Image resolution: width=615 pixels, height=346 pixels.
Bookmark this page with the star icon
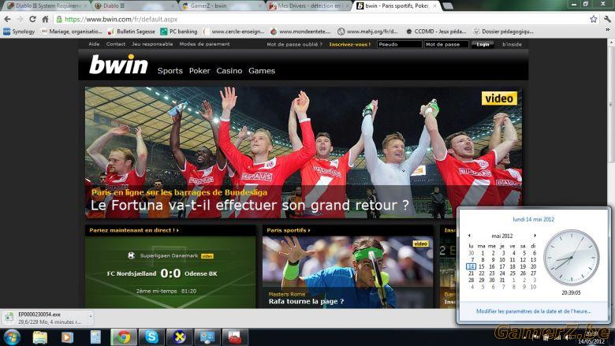point(594,19)
